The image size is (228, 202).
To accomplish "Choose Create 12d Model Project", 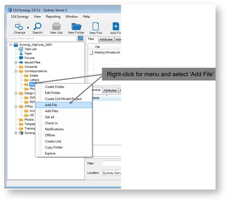I will (x=63, y=99).
